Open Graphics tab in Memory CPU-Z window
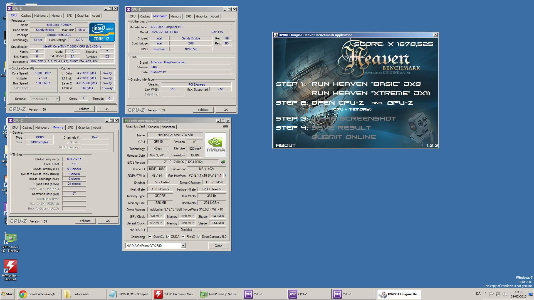The width and height of the screenshot is (534, 300). (84, 127)
